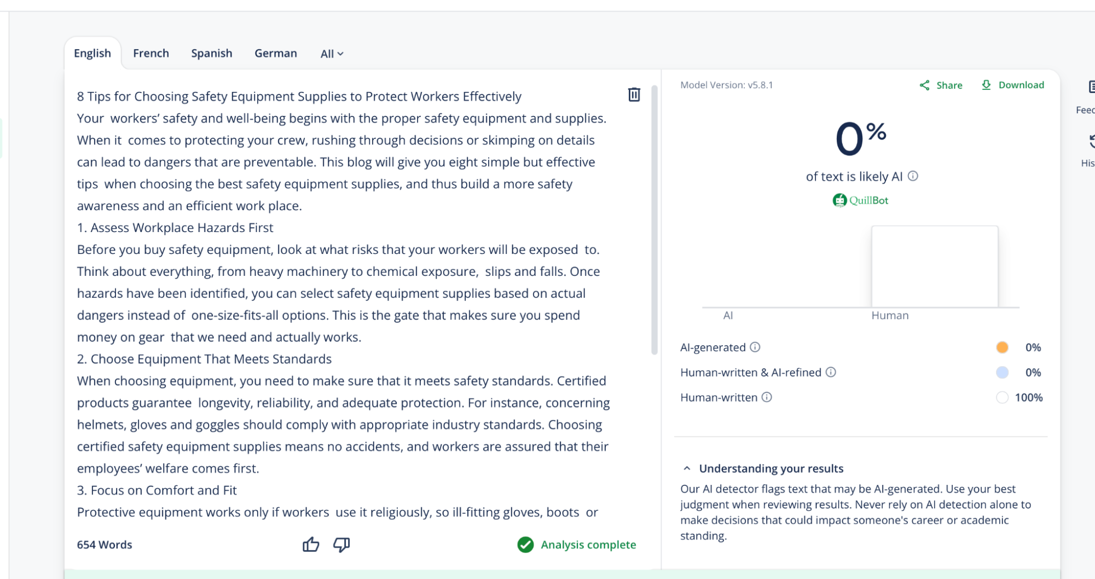Click the orange AI-generated color dot

[1002, 348]
